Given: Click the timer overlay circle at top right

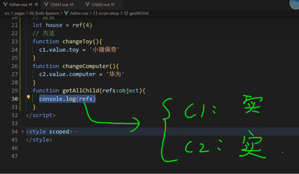Looking at the screenshot, I should click(294, 4).
